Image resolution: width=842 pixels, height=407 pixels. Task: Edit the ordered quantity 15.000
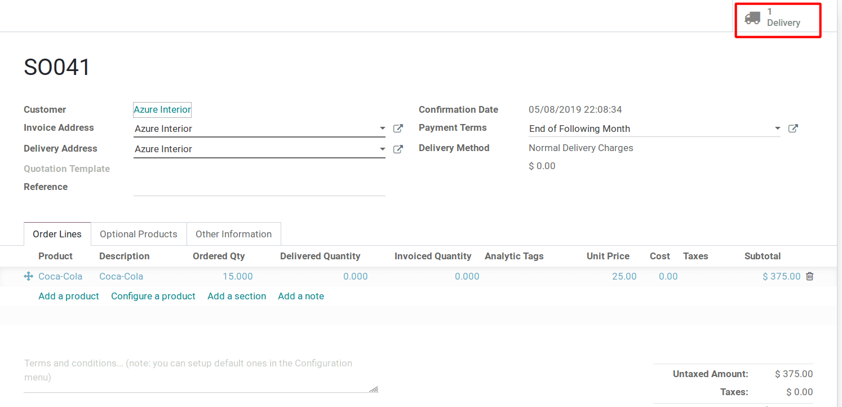tap(237, 276)
